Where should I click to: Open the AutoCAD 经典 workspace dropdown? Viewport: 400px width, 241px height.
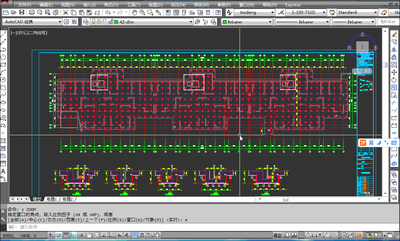[x=60, y=22]
